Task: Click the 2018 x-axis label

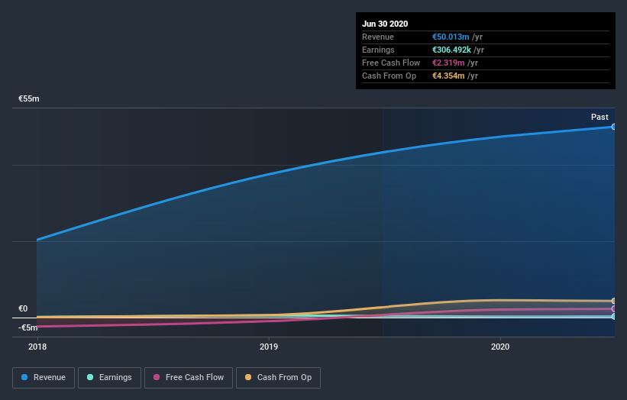Action: 37,347
